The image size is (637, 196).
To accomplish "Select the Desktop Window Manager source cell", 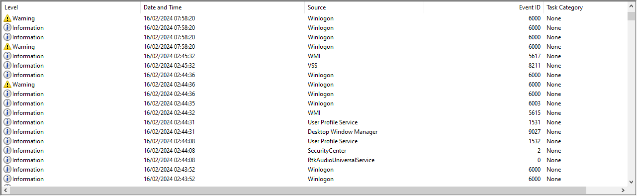I will tap(343, 132).
